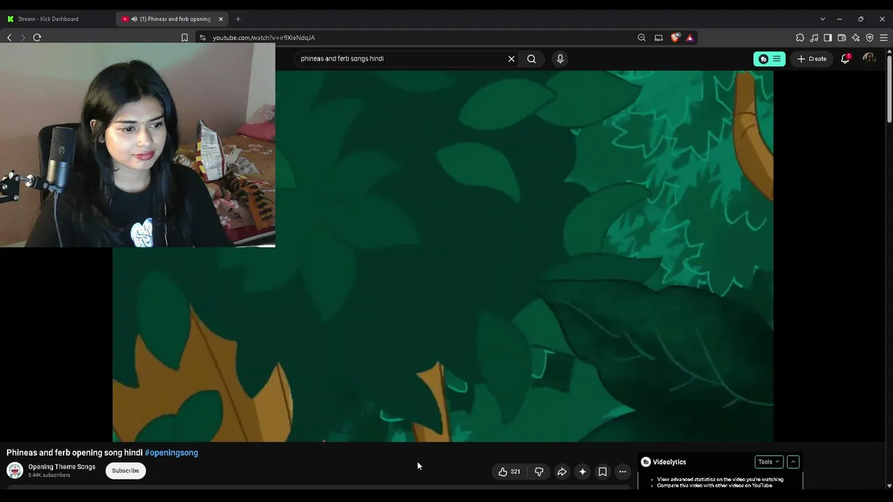Image resolution: width=893 pixels, height=502 pixels.
Task: Click the video title text
Action: click(x=75, y=452)
